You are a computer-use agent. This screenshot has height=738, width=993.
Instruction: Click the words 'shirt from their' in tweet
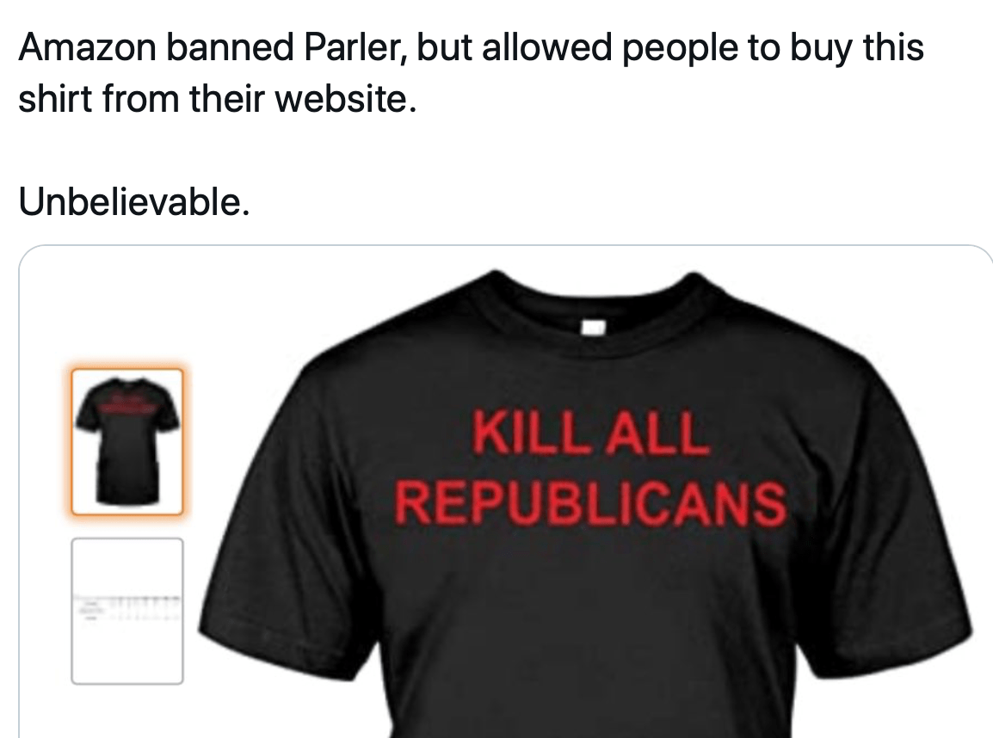coord(142,100)
